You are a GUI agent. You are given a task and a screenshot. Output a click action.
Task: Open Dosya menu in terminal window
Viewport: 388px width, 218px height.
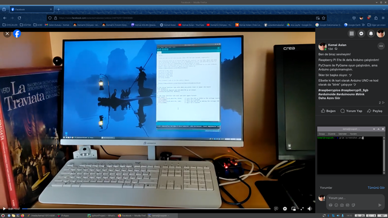pyautogui.click(x=322, y=134)
